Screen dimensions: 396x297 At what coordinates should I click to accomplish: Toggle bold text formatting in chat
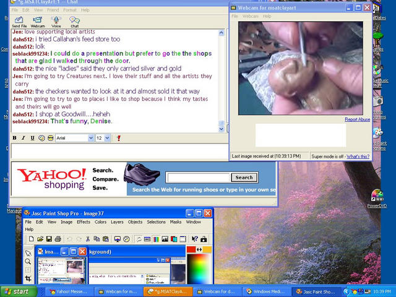point(15,138)
